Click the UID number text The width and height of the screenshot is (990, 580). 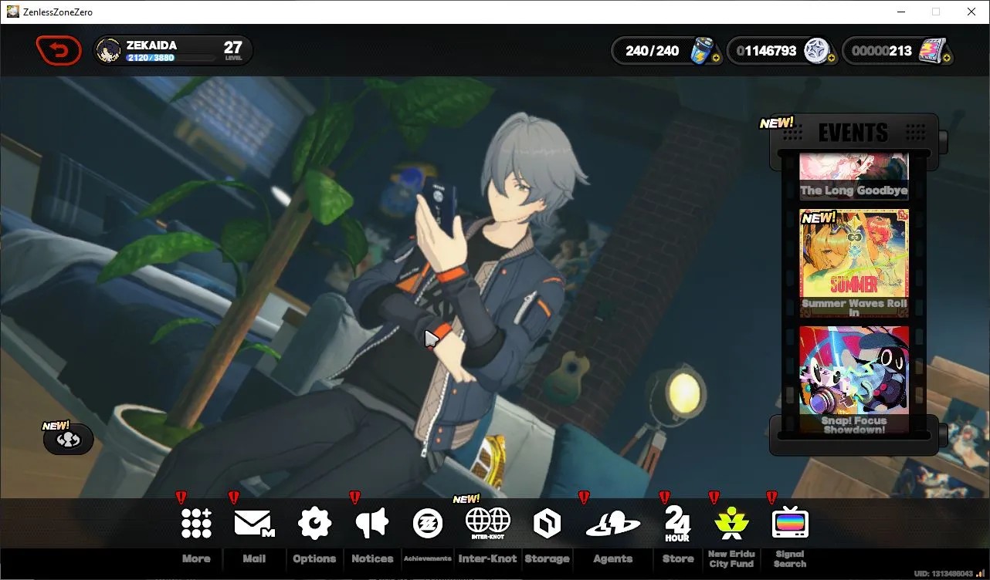pyautogui.click(x=943, y=574)
